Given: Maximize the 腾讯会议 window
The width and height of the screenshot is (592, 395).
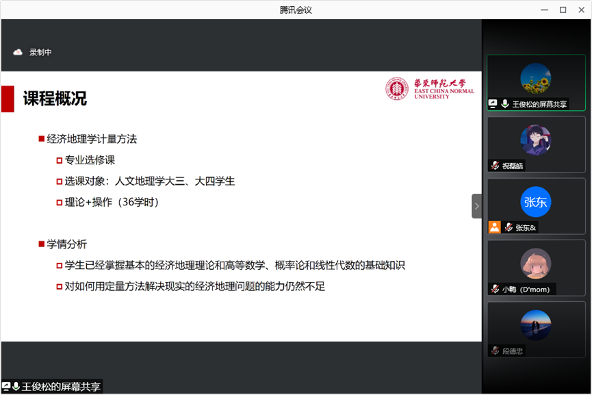Looking at the screenshot, I should pyautogui.click(x=563, y=10).
